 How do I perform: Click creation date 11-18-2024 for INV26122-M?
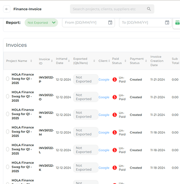[157, 133]
